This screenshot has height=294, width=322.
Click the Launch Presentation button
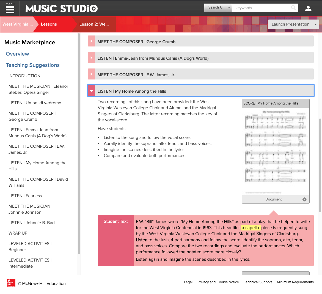click(290, 24)
